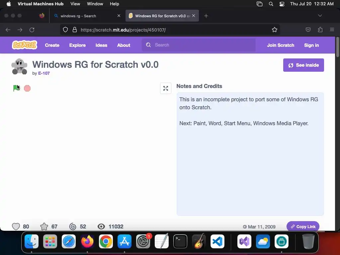Open the Firefox hamburger application menu

pos(332,30)
